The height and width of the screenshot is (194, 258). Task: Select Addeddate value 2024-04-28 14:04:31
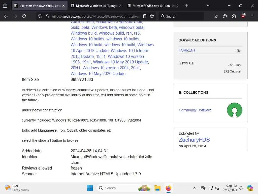(89, 151)
